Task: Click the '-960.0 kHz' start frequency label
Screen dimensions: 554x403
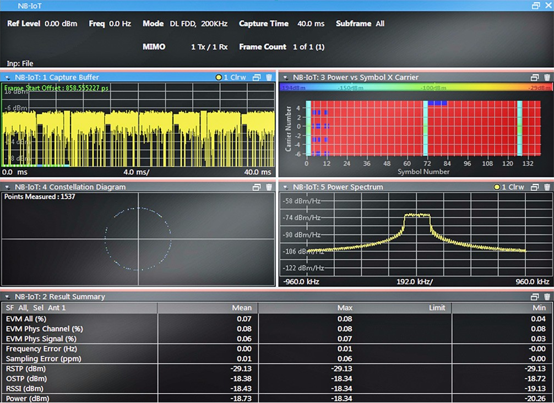Action: pyautogui.click(x=301, y=282)
